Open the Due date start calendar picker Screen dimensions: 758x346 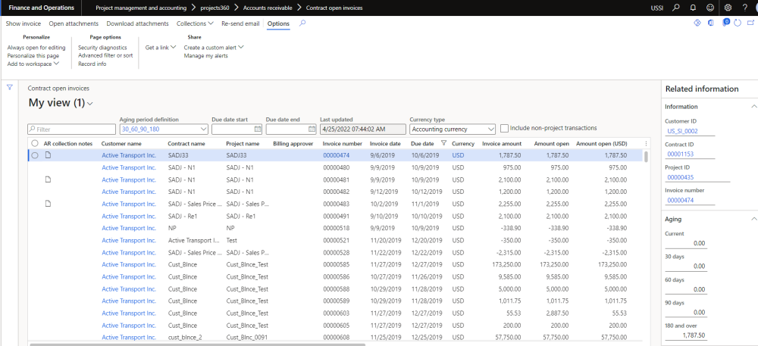click(x=258, y=129)
